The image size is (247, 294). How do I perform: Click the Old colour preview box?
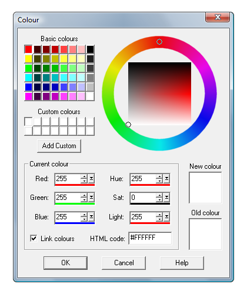205,234
